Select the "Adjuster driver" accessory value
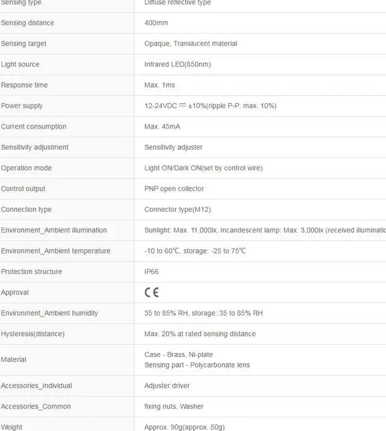This screenshot has width=386, height=431. [x=167, y=386]
